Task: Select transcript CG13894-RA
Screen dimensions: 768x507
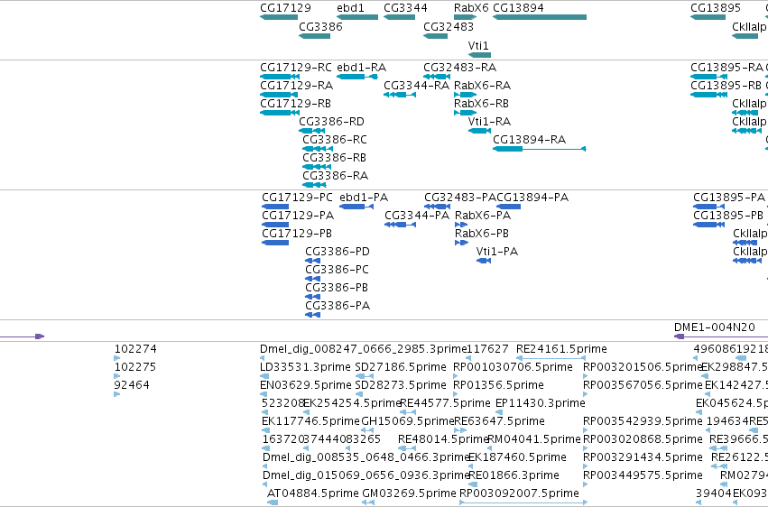Action: tap(540, 149)
